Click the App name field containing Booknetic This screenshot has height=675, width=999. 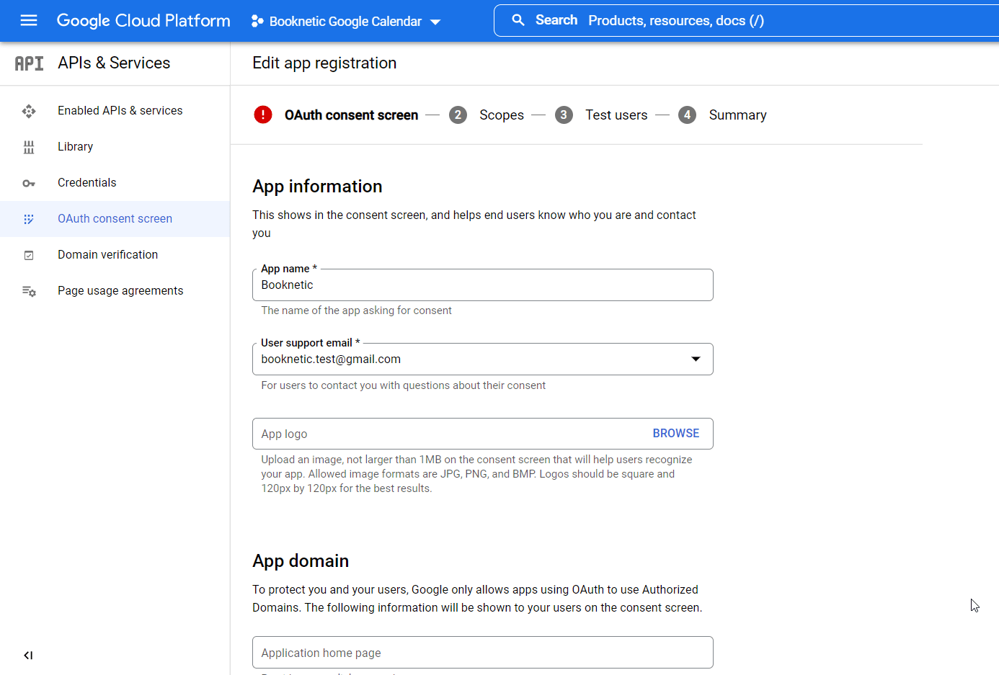[483, 285]
